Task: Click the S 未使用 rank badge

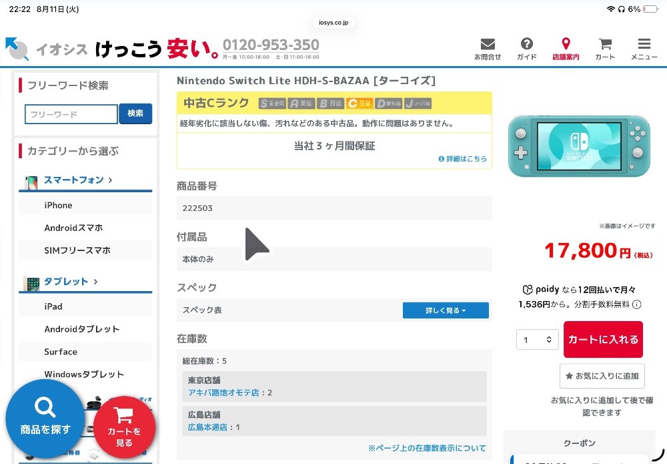Action: pos(272,103)
